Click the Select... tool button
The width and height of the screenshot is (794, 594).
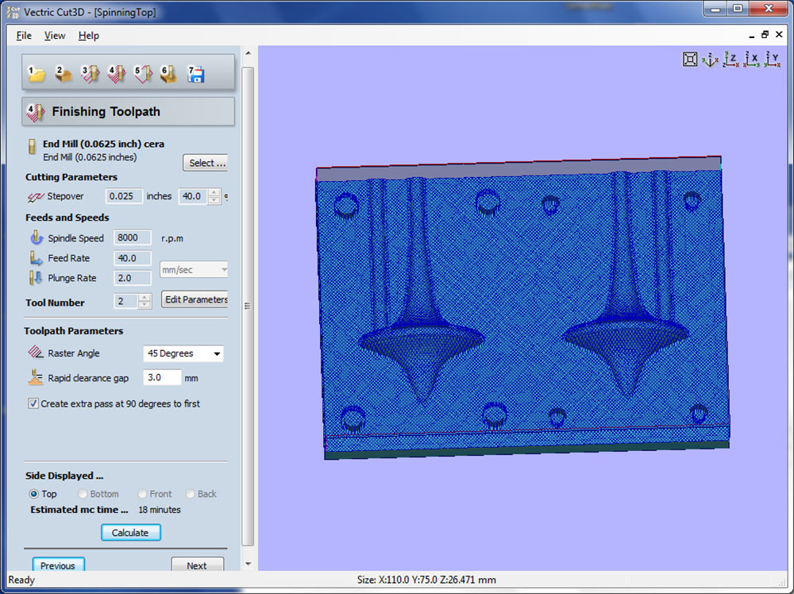pyautogui.click(x=205, y=163)
